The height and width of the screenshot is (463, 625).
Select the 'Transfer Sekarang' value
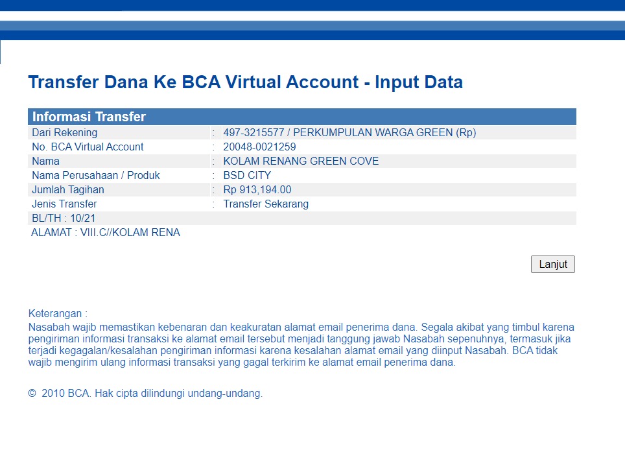(266, 204)
